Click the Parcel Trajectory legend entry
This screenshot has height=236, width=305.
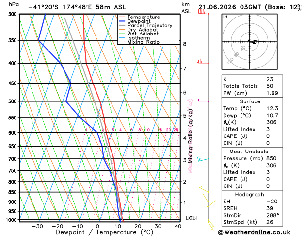click(x=145, y=26)
